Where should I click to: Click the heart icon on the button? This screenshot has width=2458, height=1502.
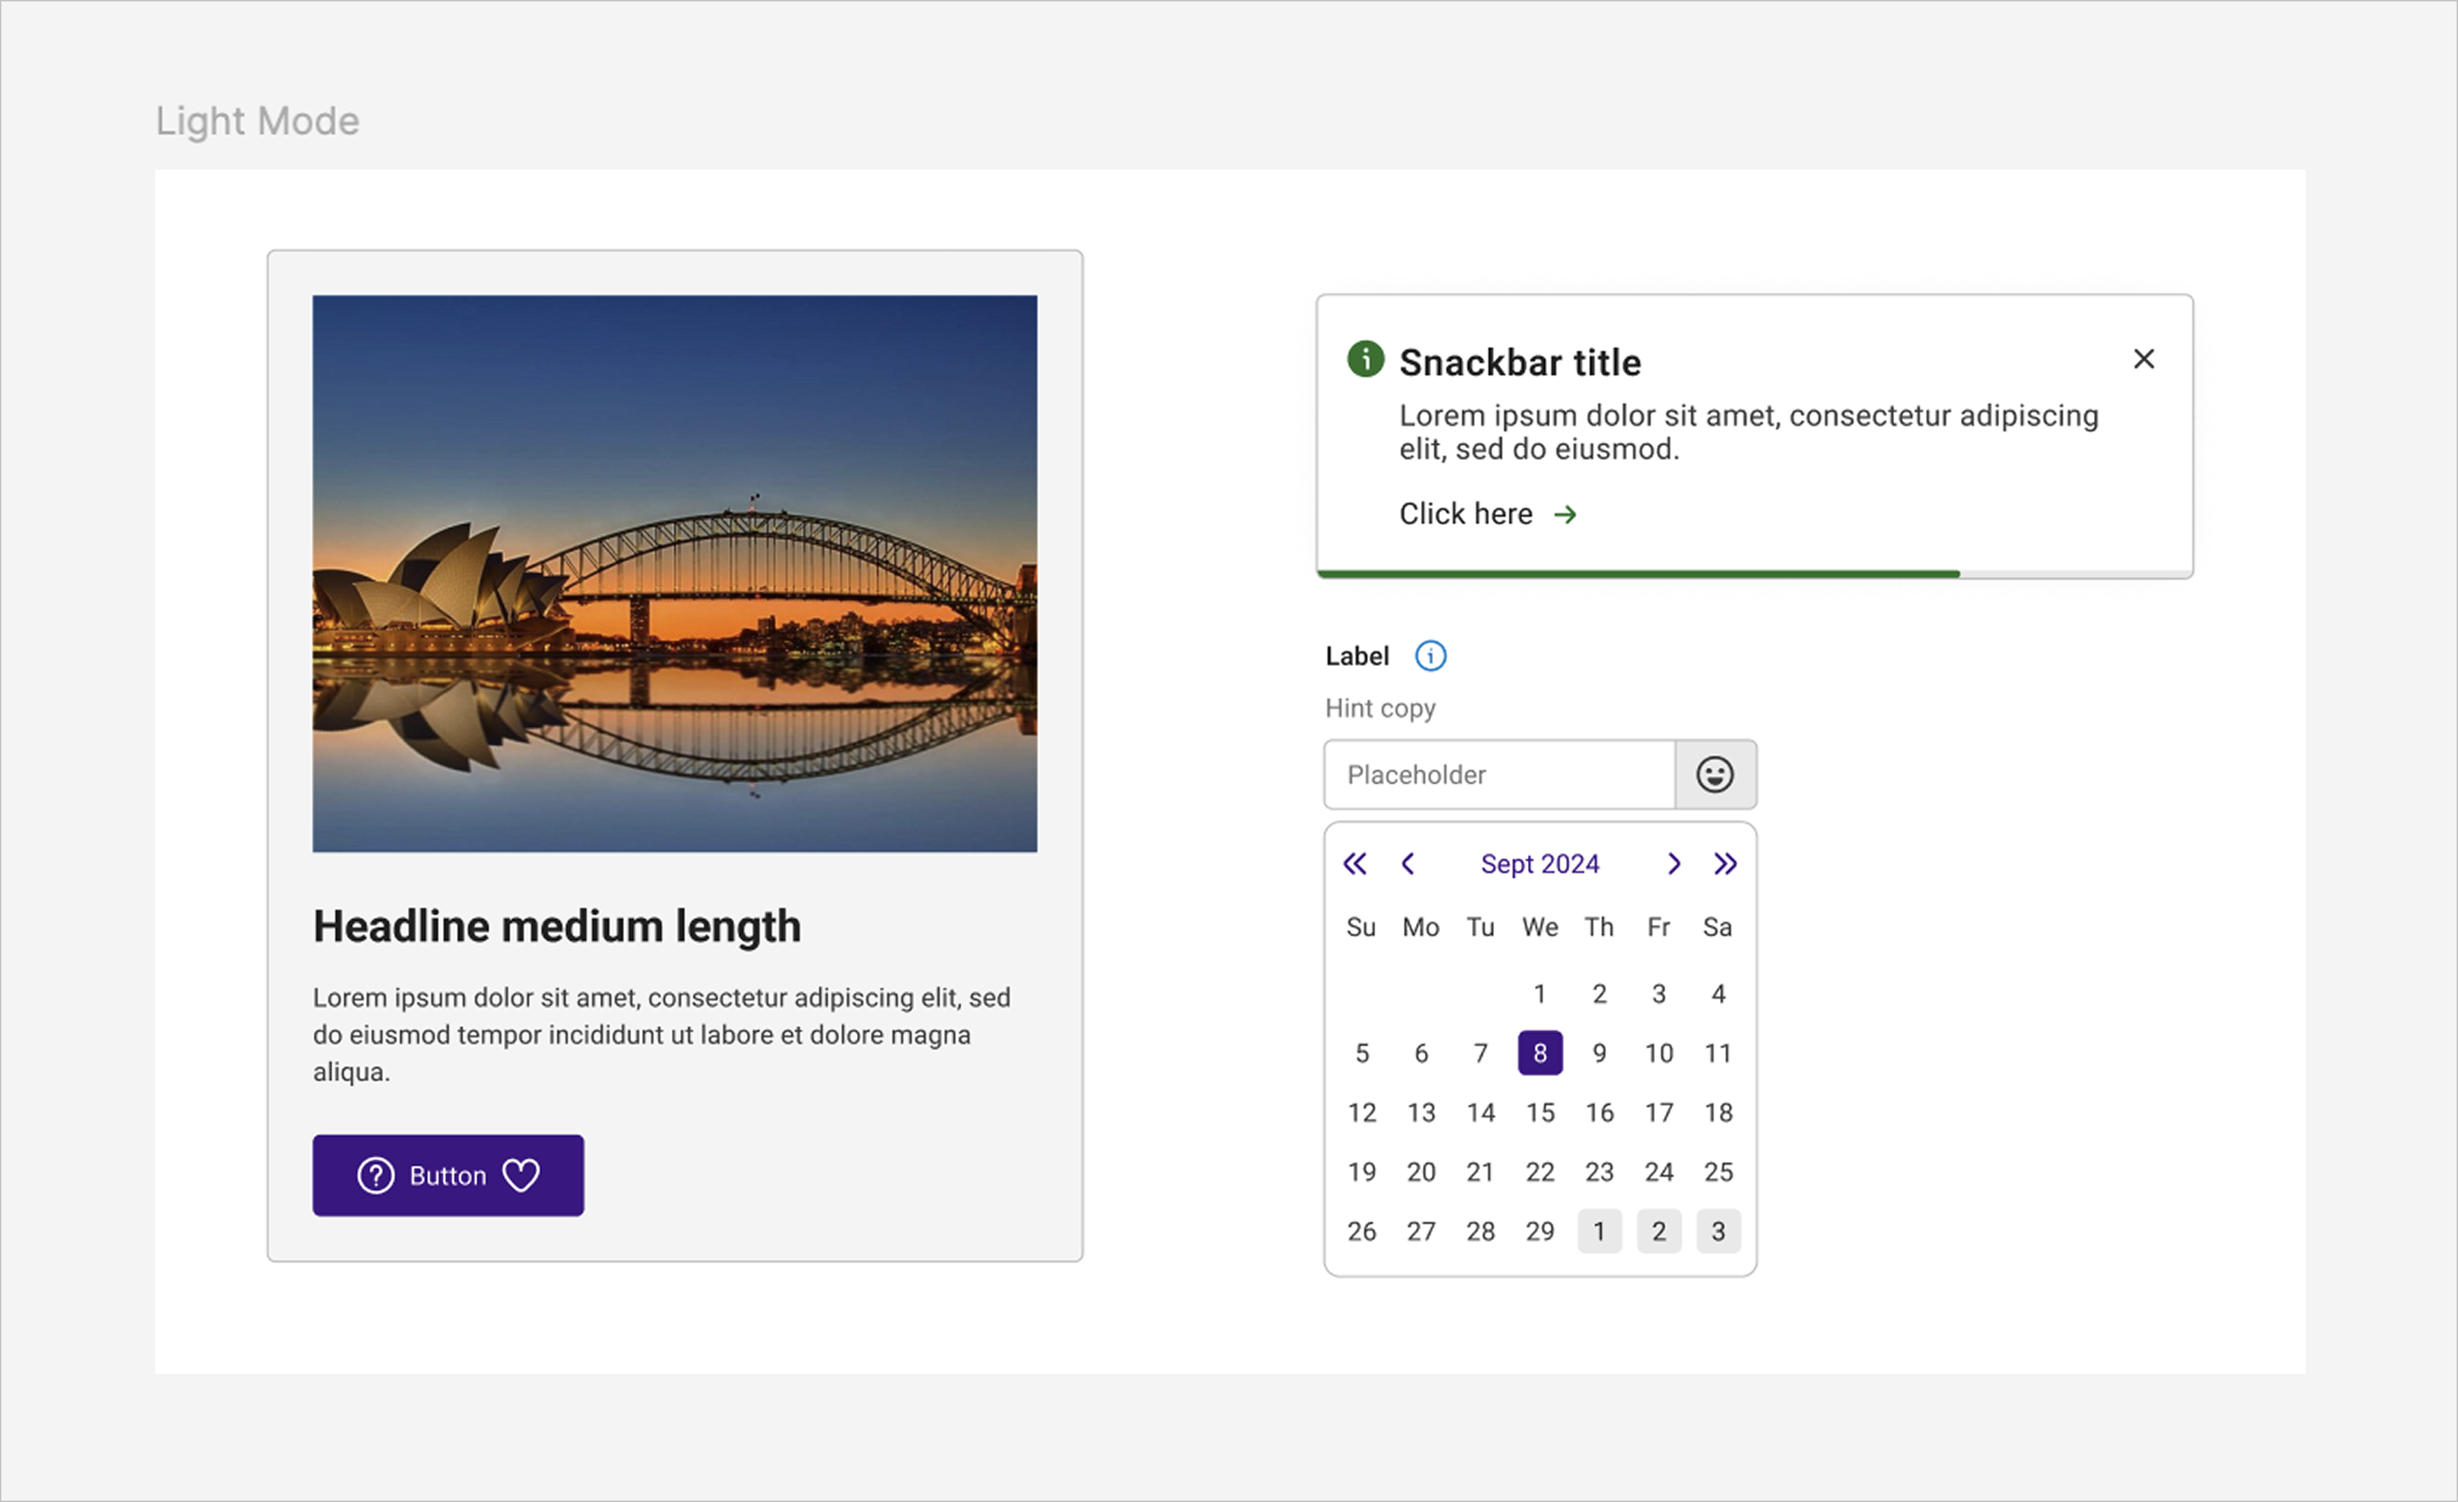521,1176
